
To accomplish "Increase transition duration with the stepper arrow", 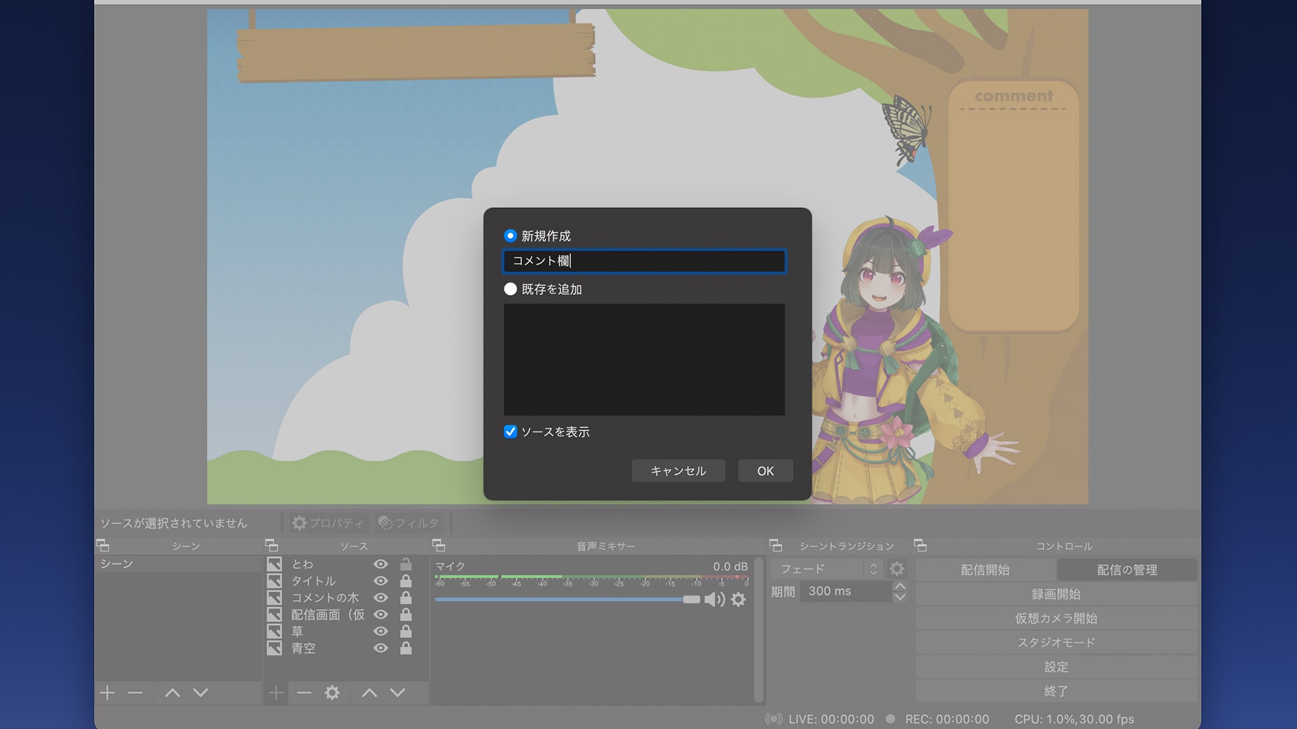I will click(x=900, y=587).
